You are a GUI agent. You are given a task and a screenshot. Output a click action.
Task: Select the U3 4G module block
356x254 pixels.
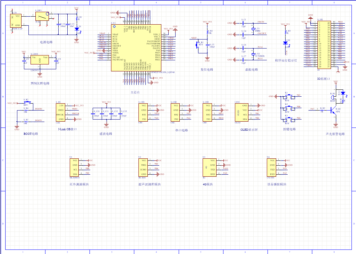click(x=209, y=167)
